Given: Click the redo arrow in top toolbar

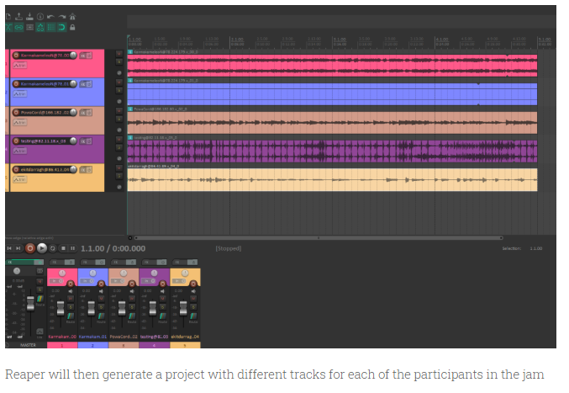Looking at the screenshot, I should pos(61,16).
